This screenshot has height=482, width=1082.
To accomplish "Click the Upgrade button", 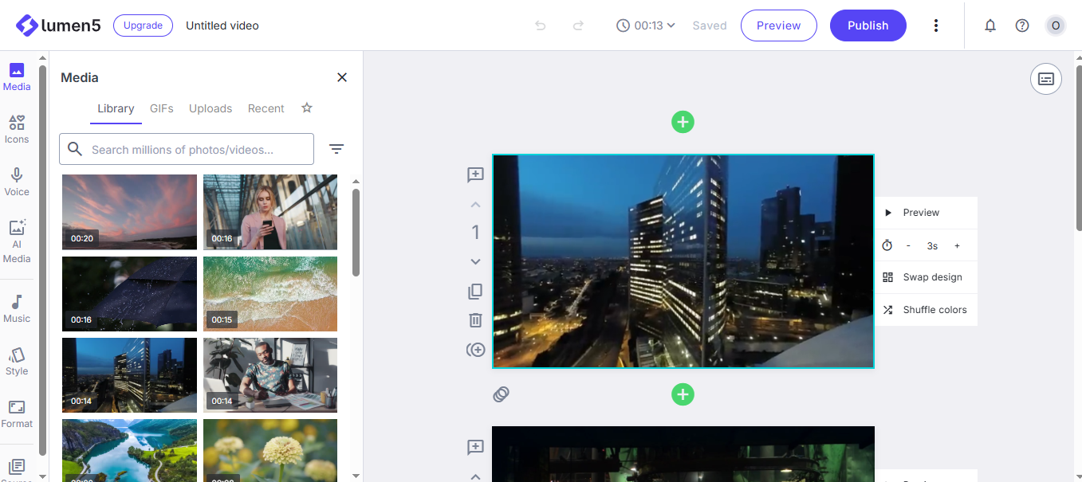I will (144, 25).
